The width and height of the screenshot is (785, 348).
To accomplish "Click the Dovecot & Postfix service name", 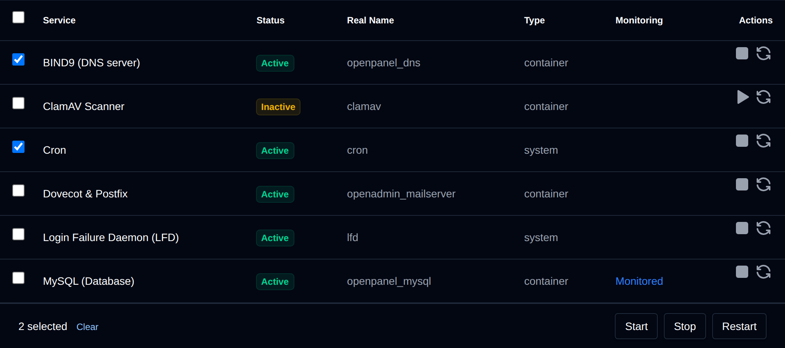I will point(85,194).
